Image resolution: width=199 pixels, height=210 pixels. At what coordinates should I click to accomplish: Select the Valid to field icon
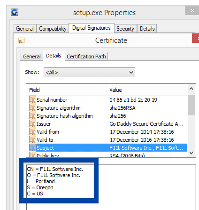coord(32,140)
